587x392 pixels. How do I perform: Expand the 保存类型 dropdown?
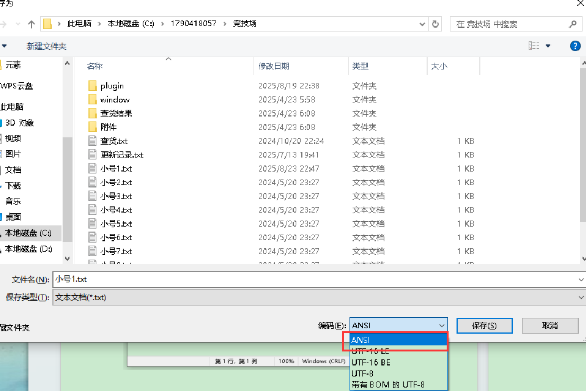(x=581, y=298)
